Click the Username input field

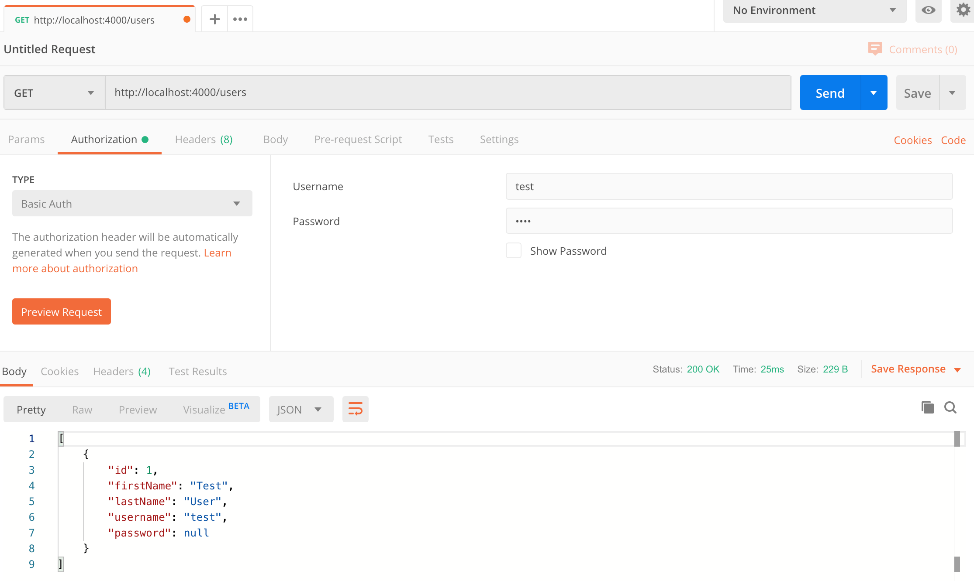point(730,186)
